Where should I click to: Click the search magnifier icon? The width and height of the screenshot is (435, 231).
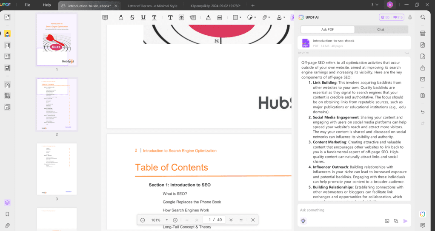423,17
